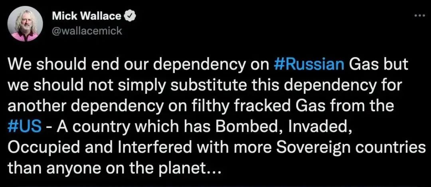Open the tweet's three-dot more options menu
Viewport: 431px width, 187px height.
pos(419,16)
